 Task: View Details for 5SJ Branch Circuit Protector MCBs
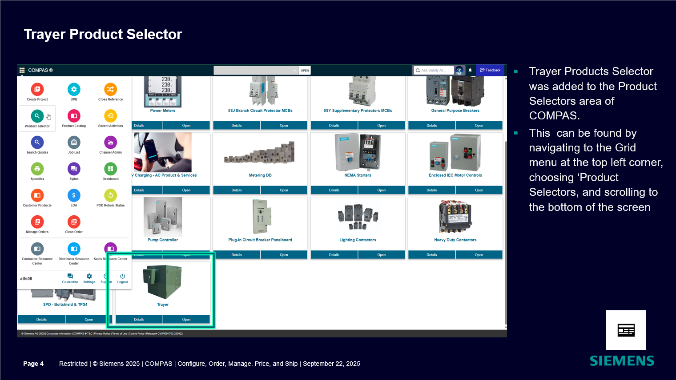237,126
